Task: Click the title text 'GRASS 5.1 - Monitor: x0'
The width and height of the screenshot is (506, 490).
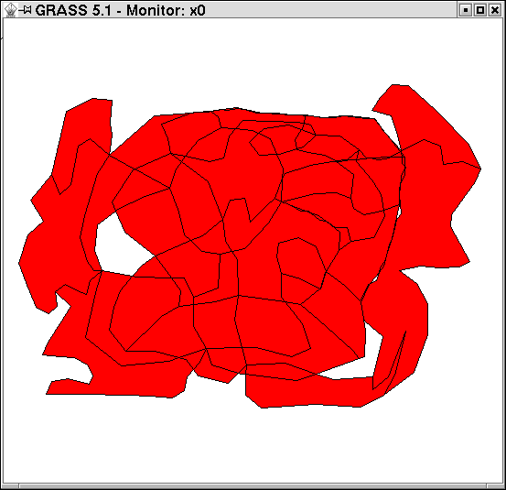Action: 120,10
